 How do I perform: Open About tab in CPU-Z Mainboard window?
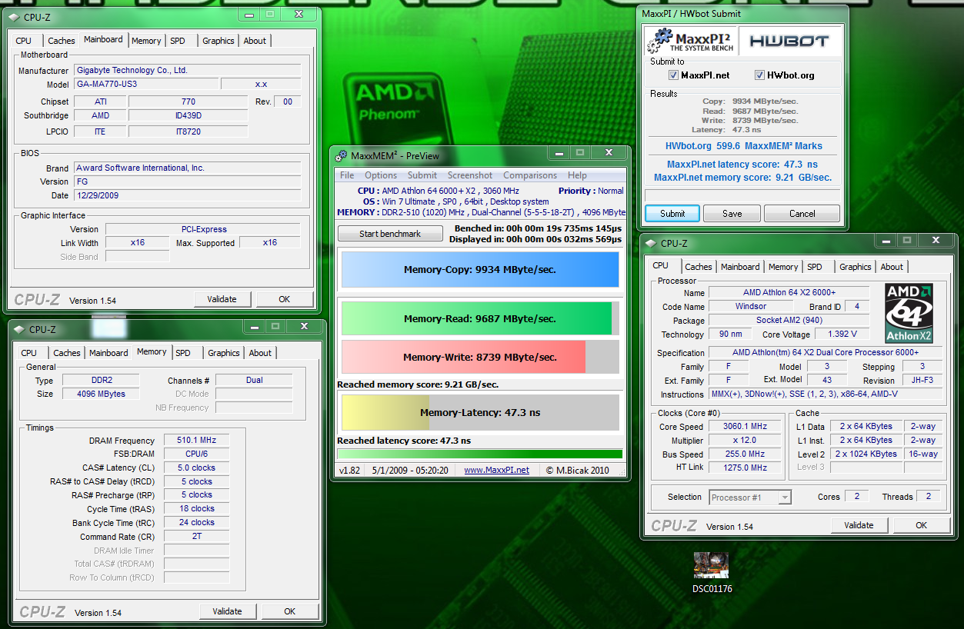255,41
